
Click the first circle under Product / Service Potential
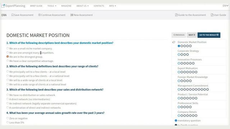pyautogui.click(x=179, y=98)
